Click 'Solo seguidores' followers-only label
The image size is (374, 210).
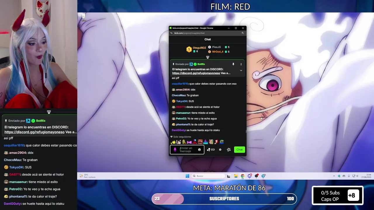[182, 137]
